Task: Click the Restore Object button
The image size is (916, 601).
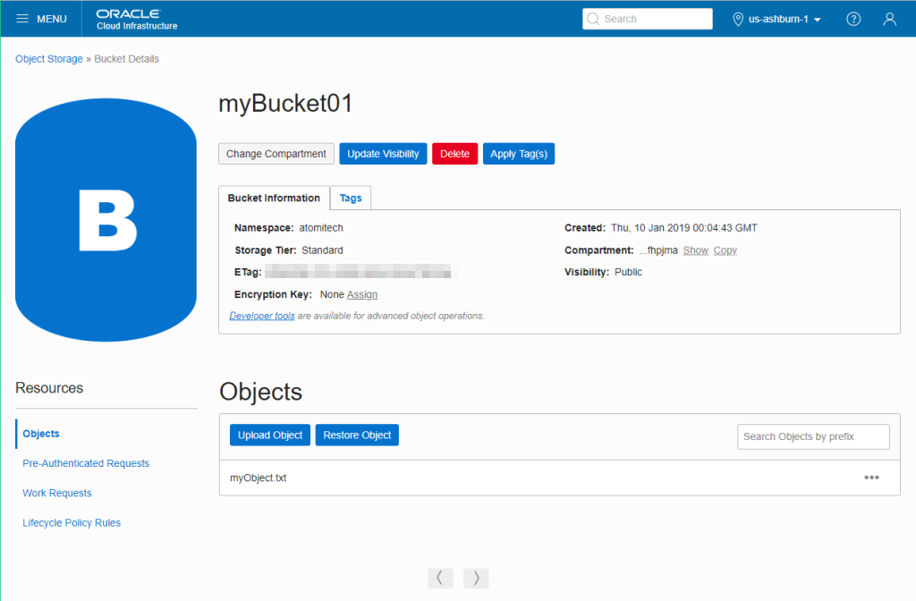Action: tap(357, 436)
